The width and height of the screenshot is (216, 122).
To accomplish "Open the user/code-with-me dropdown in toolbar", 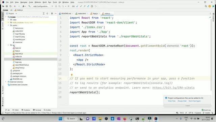I will 24,6.
